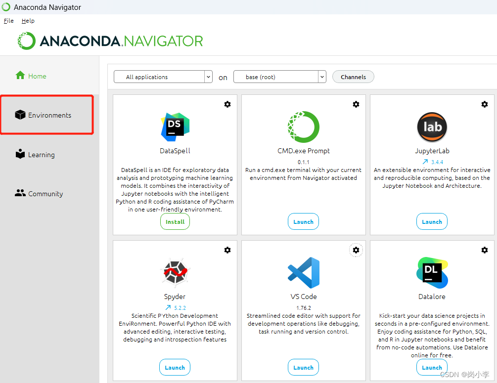Click the Community people icon
497x383 pixels.
coord(20,193)
